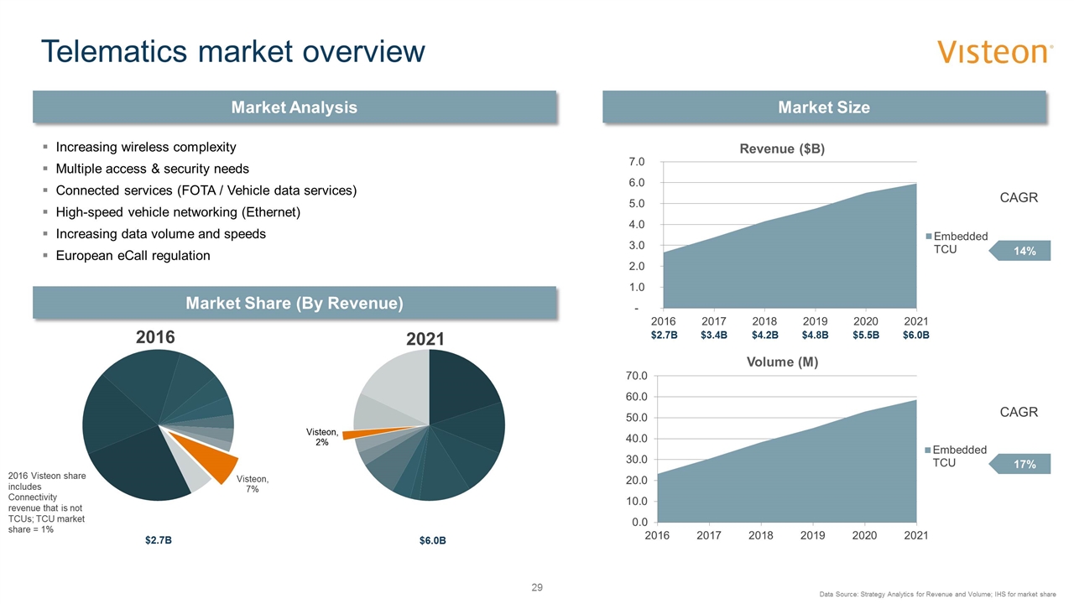1074x604 pixels.
Task: Click the 2021 pie chart title
Action: pyautogui.click(x=425, y=339)
